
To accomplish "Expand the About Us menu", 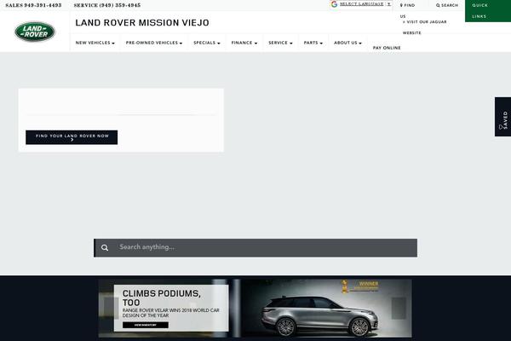I will (x=347, y=43).
